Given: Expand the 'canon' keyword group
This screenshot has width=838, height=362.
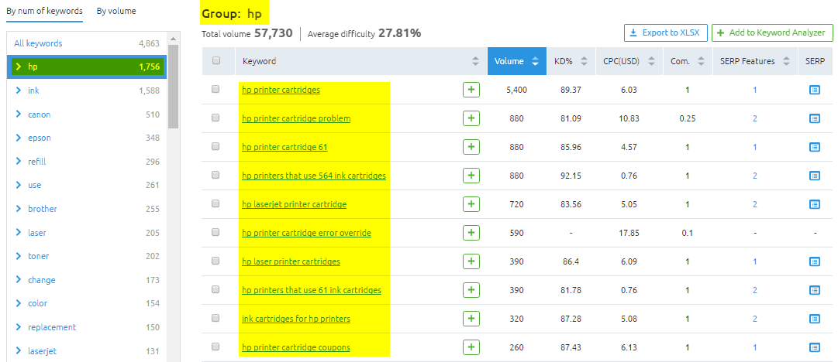Looking at the screenshot, I should point(19,114).
